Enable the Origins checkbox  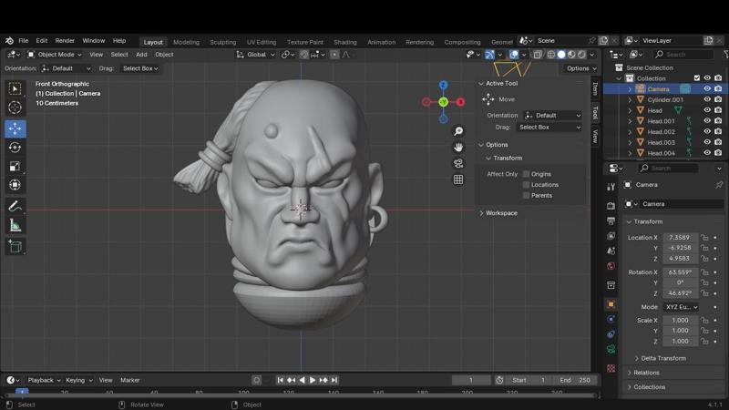pos(526,174)
